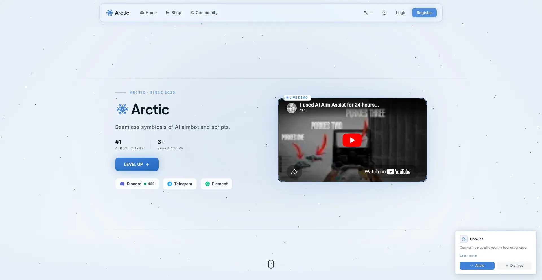Click the 'YEARS ACTIVE' stat label
542x280 pixels.
170,148
